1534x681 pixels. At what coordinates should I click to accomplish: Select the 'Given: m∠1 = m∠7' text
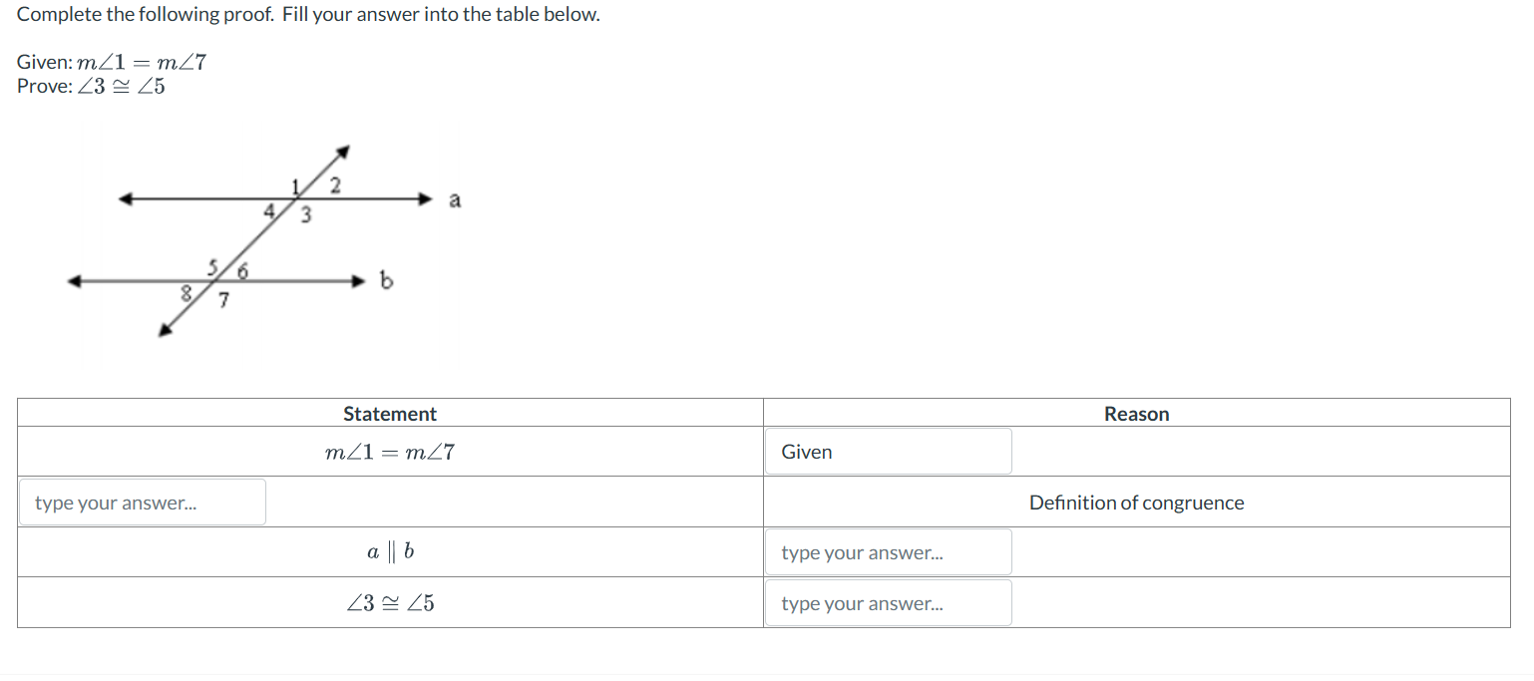(x=110, y=61)
